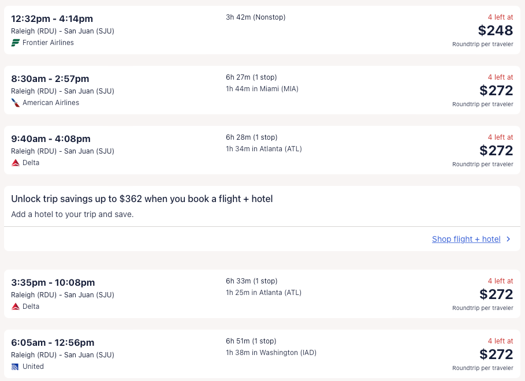Click the $272 price on the United flight

click(496, 354)
